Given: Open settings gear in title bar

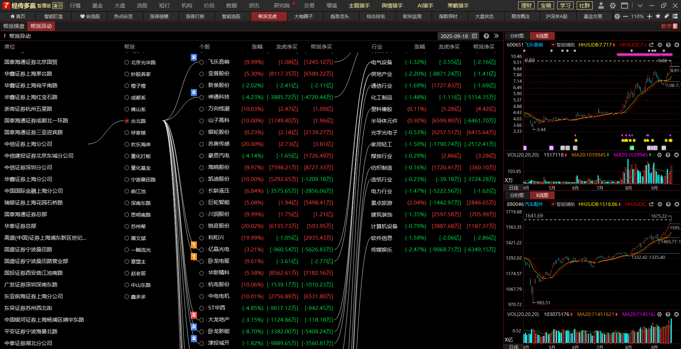Looking at the screenshot, I should coord(613,5).
